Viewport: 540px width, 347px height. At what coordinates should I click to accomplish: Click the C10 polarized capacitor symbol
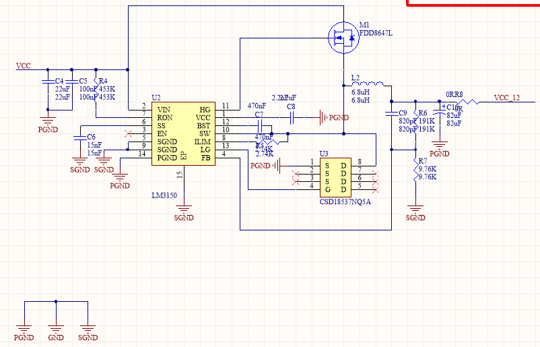click(440, 110)
